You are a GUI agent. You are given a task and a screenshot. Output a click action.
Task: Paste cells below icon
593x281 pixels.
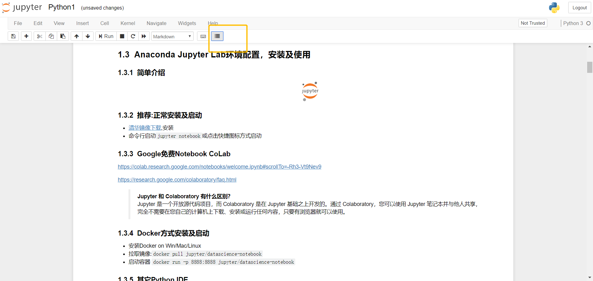point(63,36)
